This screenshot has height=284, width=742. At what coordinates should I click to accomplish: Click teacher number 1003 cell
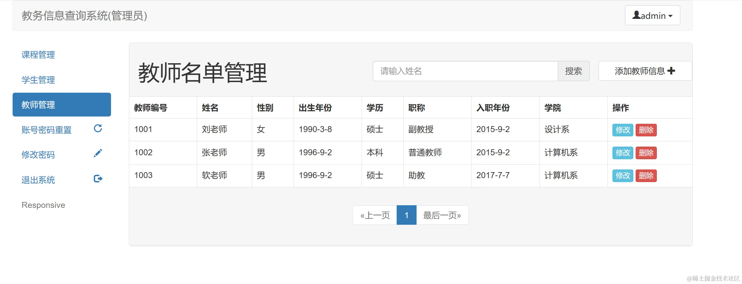[163, 175]
